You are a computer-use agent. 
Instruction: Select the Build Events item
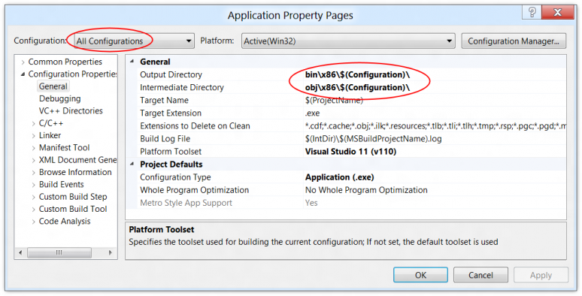point(61,184)
